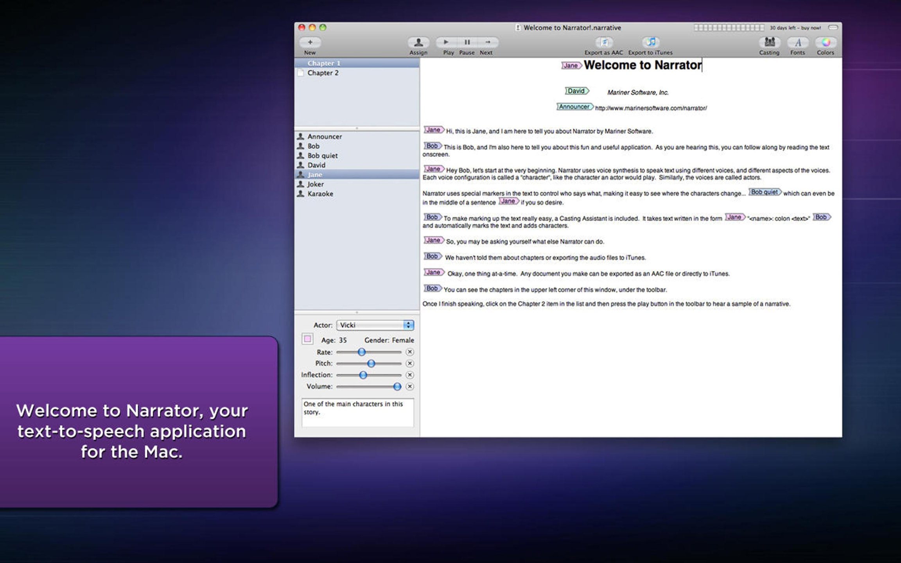Click the Assign character icon
This screenshot has width=901, height=563.
coord(418,42)
